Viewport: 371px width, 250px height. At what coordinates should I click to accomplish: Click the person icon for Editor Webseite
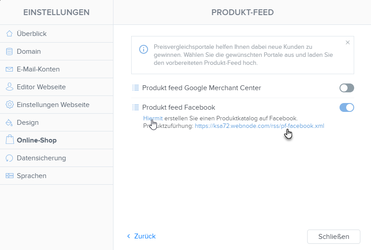tap(9, 87)
